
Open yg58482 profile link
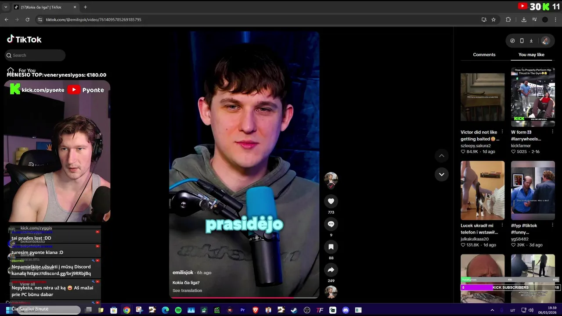point(520,239)
